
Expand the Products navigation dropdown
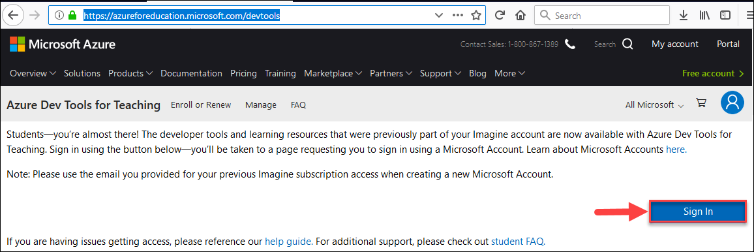(x=130, y=74)
